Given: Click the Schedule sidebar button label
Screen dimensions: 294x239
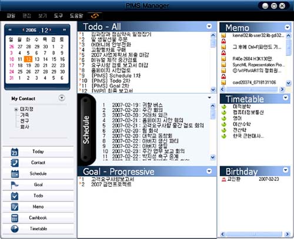Looking at the screenshot, I should (38, 173).
